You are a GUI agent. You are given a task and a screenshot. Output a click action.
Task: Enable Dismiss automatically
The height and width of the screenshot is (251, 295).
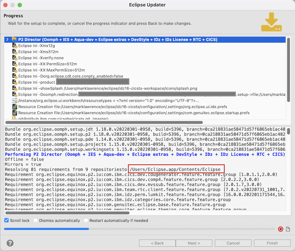coord(36,220)
